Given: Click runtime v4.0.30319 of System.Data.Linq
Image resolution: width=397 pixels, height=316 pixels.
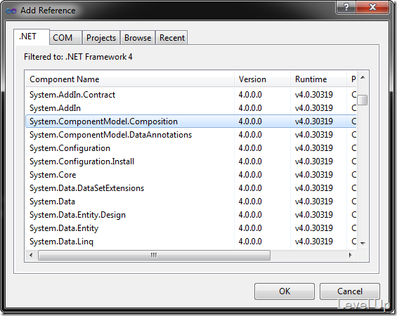Looking at the screenshot, I should (x=313, y=242).
